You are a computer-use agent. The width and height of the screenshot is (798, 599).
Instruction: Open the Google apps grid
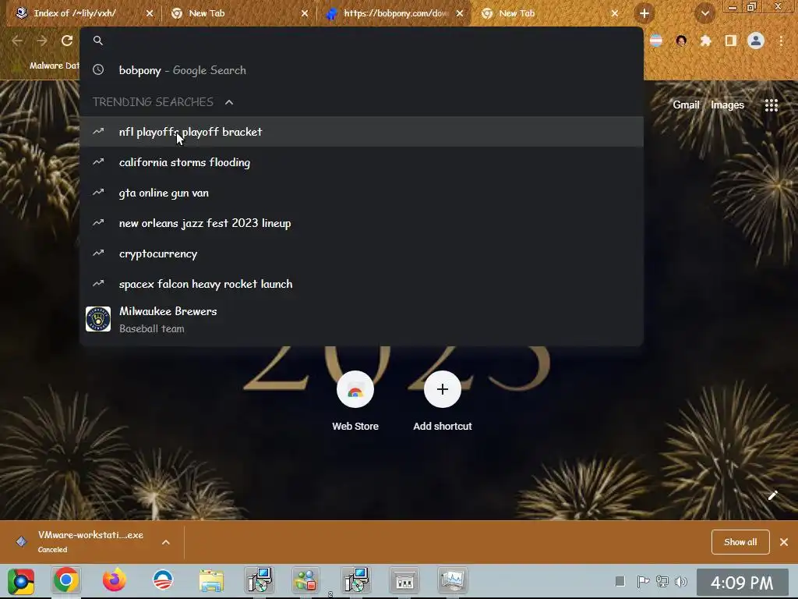point(772,105)
